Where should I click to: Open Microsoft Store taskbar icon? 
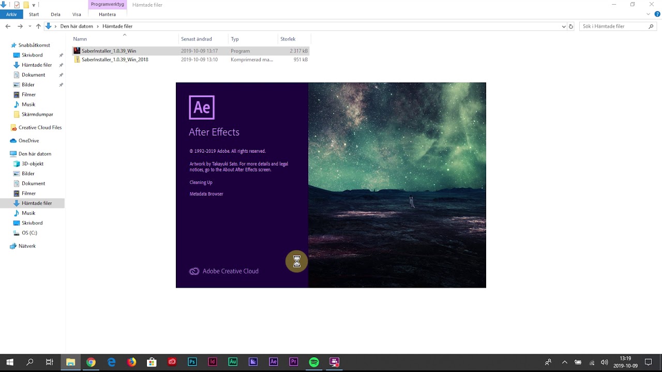[152, 362]
